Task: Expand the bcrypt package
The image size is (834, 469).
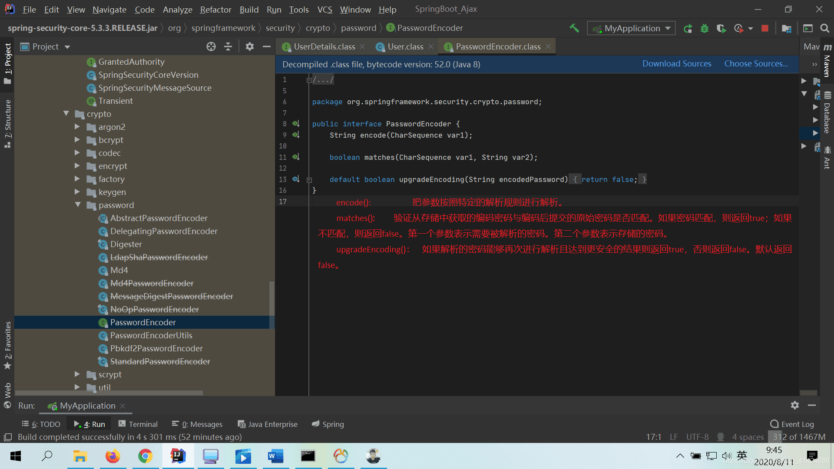Action: pos(77,140)
